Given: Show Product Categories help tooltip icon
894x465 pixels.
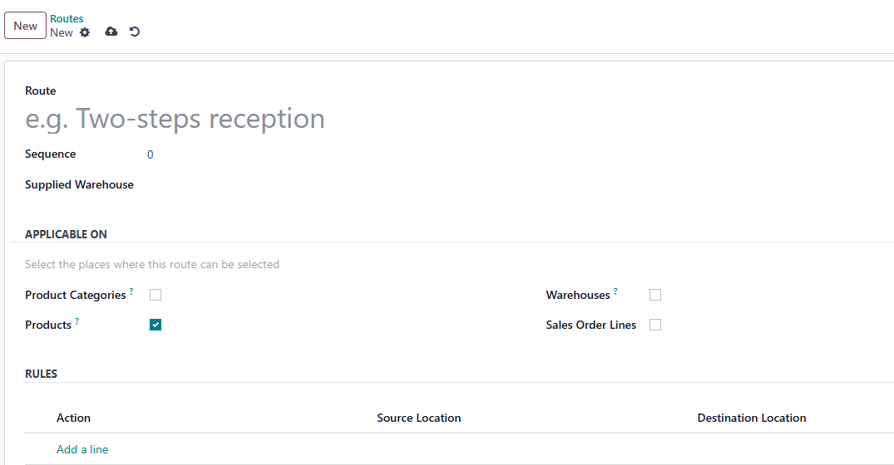Looking at the screenshot, I should point(131,291).
